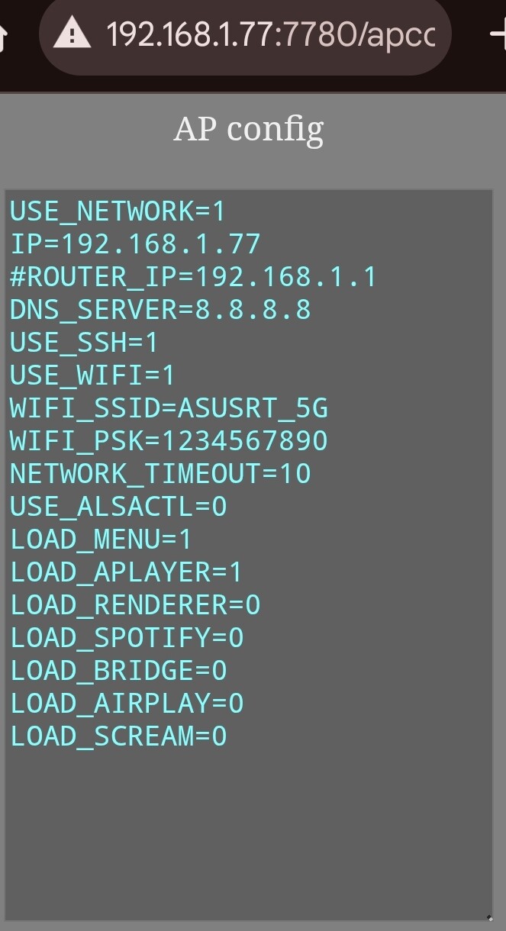Click the NETWORK_TIMEOUT=10 line
The image size is (506, 931).
pos(160,474)
